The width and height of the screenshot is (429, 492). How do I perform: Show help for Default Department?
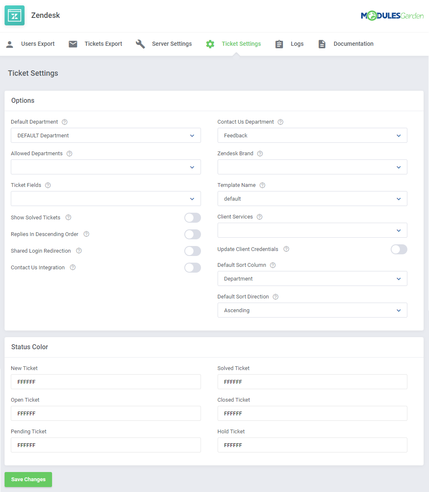pos(64,122)
